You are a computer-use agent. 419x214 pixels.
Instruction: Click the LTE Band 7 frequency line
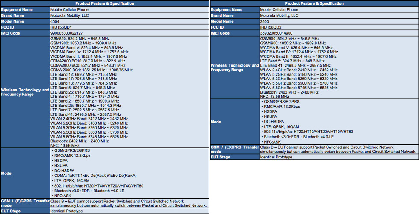pos(86,110)
